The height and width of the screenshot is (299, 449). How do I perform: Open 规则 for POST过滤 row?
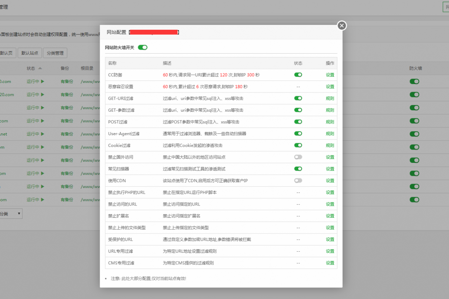coord(330,122)
